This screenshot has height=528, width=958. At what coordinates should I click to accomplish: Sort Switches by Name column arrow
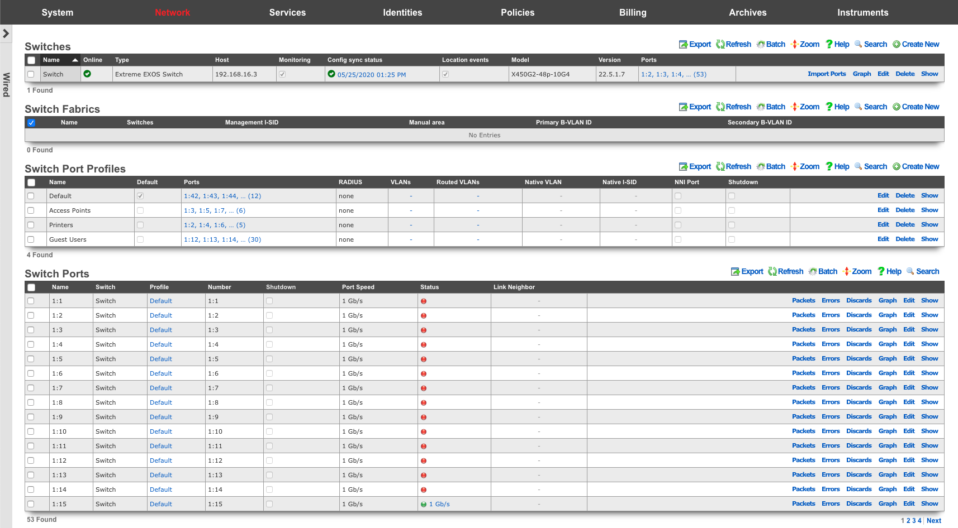coord(75,60)
